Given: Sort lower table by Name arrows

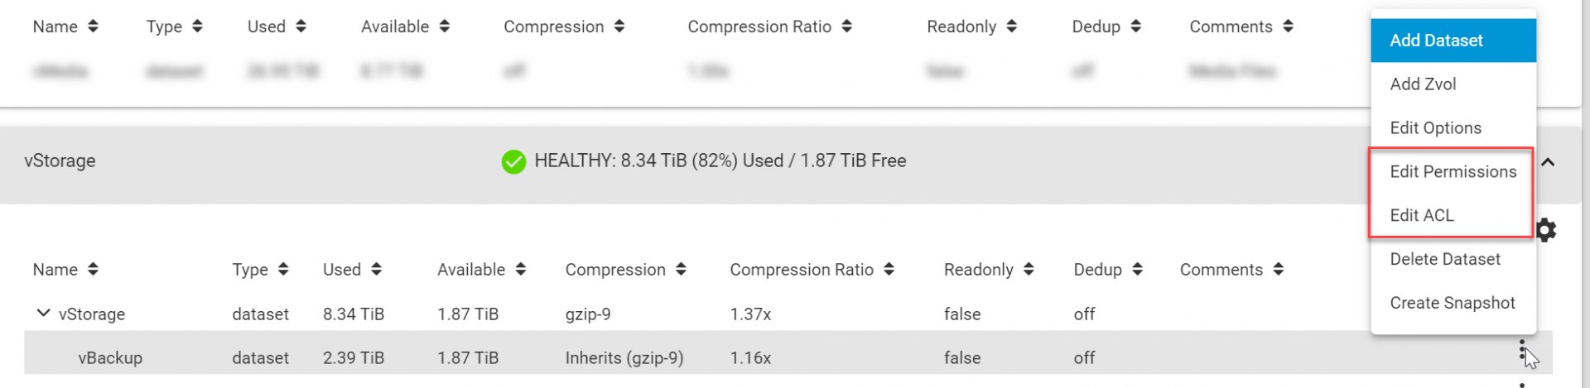Looking at the screenshot, I should click(x=93, y=270).
